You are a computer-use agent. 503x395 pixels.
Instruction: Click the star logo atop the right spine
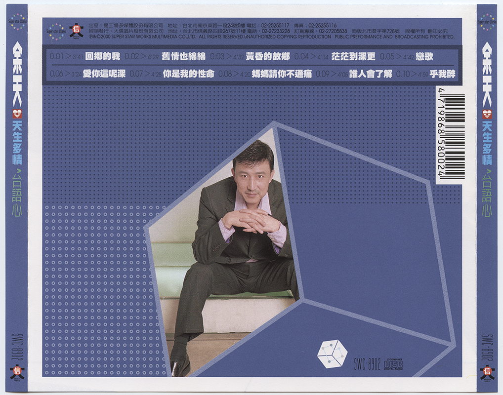[x=487, y=23]
